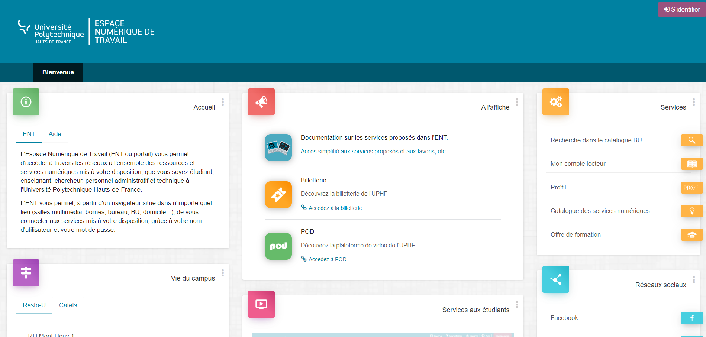Image resolution: width=706 pixels, height=337 pixels.
Task: Open the Services widget options menu
Action: coord(693,101)
